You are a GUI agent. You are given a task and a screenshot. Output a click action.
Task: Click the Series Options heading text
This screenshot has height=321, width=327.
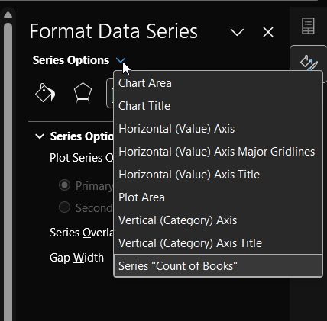coord(71,60)
